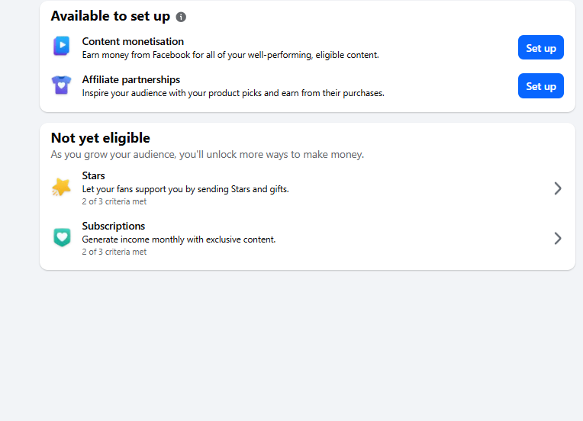
Task: Click the Affiliate partnerships t-shirt icon
Action: coord(61,85)
